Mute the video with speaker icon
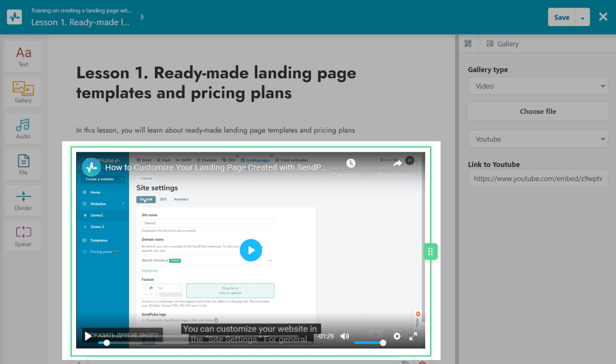Screen dimensions: 616x364 coord(345,336)
